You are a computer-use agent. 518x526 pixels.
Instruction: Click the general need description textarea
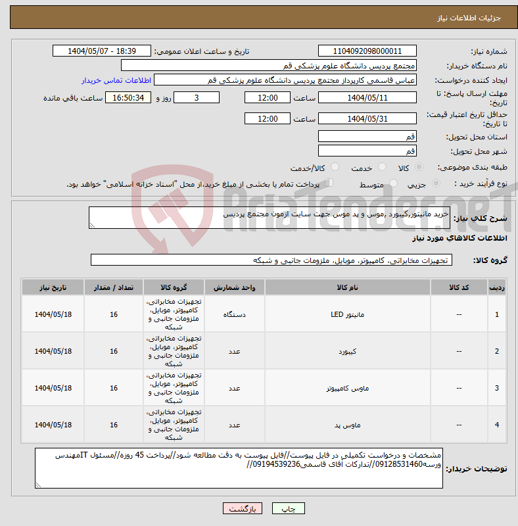pos(270,218)
